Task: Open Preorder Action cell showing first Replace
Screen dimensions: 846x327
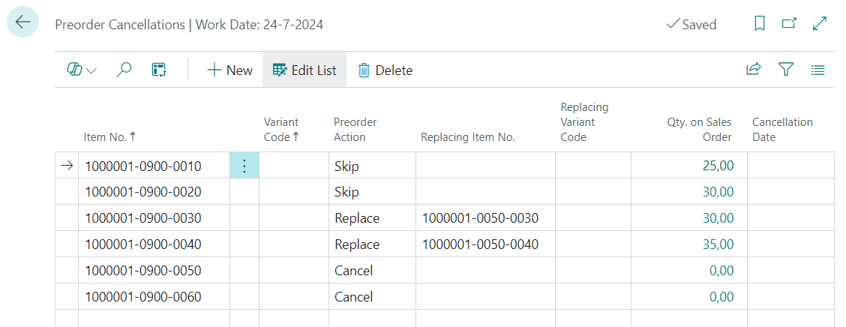Action: [x=357, y=218]
